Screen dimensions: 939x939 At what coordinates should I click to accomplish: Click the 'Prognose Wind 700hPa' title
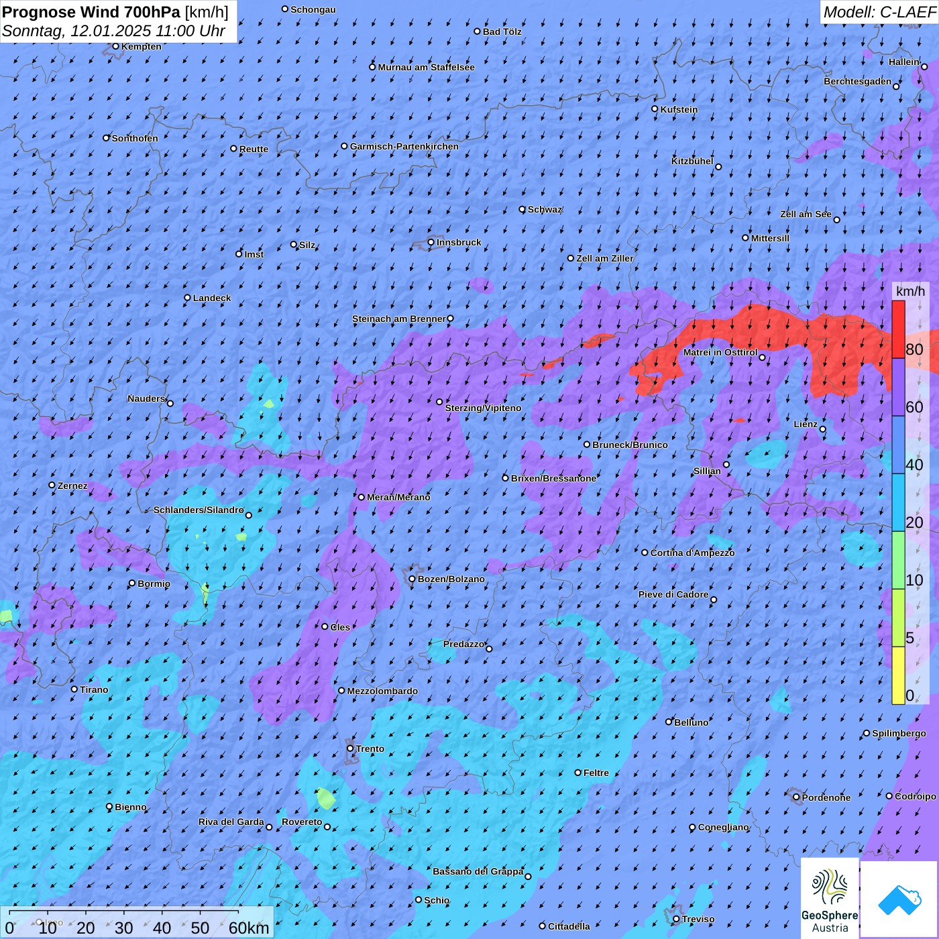91,12
